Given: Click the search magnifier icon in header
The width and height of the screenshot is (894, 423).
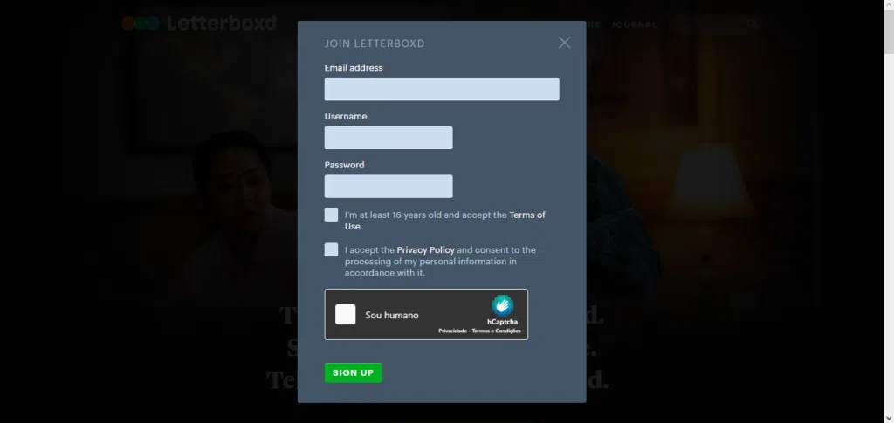Looking at the screenshot, I should 752,24.
